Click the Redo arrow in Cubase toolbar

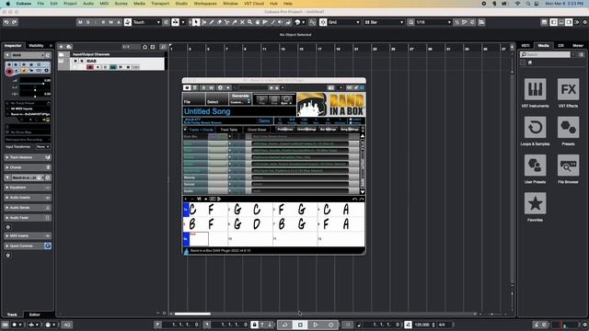point(15,22)
